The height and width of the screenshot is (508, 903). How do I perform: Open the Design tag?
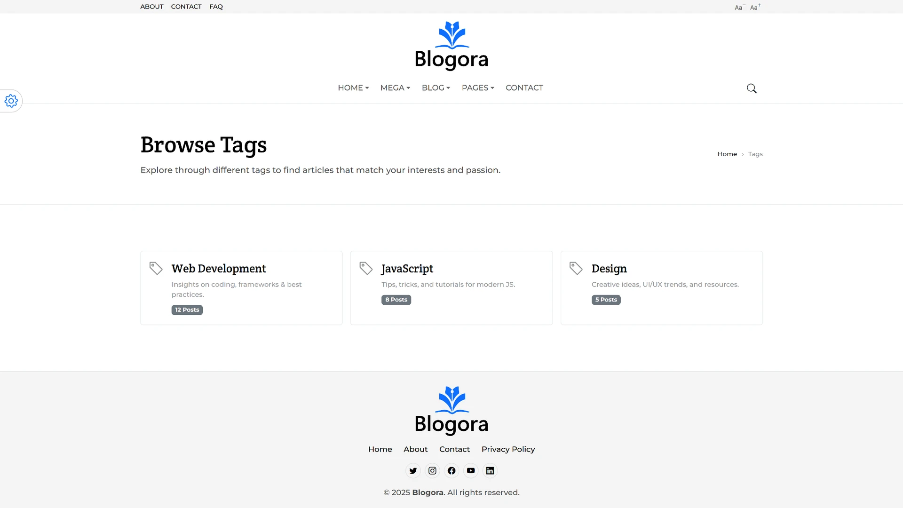pyautogui.click(x=609, y=269)
